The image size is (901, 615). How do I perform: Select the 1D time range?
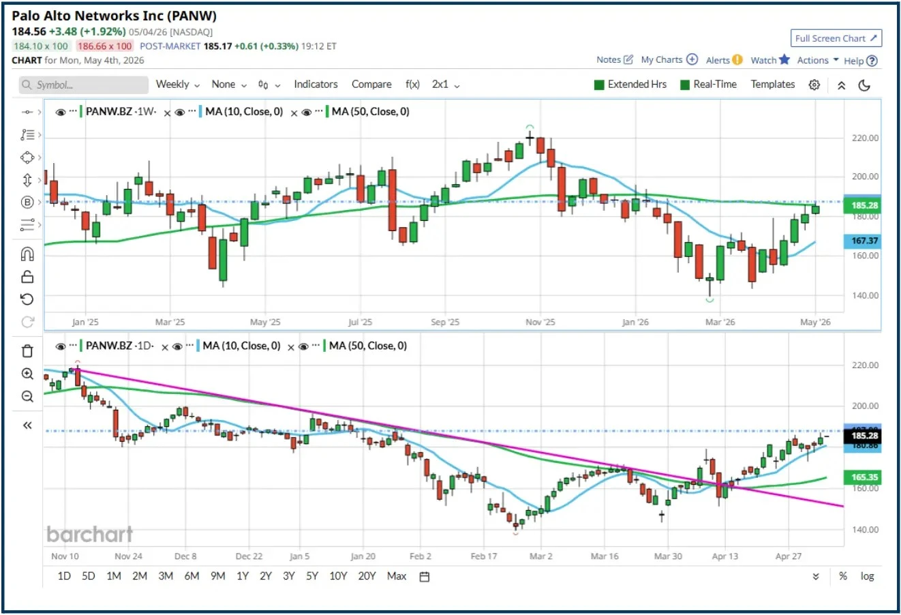(x=64, y=577)
